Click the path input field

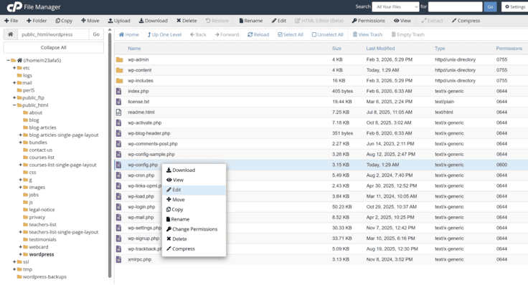coord(53,34)
